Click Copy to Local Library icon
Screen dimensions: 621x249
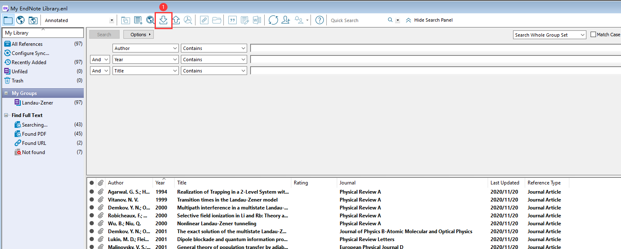pyautogui.click(x=125, y=20)
